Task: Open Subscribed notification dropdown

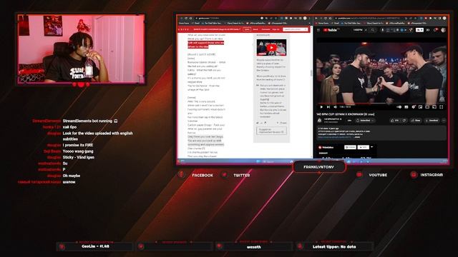Action: coord(365,121)
